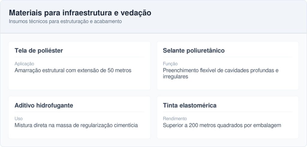
Task: Select the 'Tinta elastomérica' card title
Action: [189, 106]
